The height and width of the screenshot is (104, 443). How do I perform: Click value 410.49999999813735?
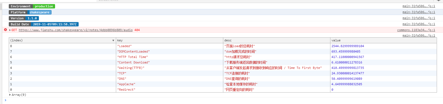pyautogui.click(x=348, y=68)
